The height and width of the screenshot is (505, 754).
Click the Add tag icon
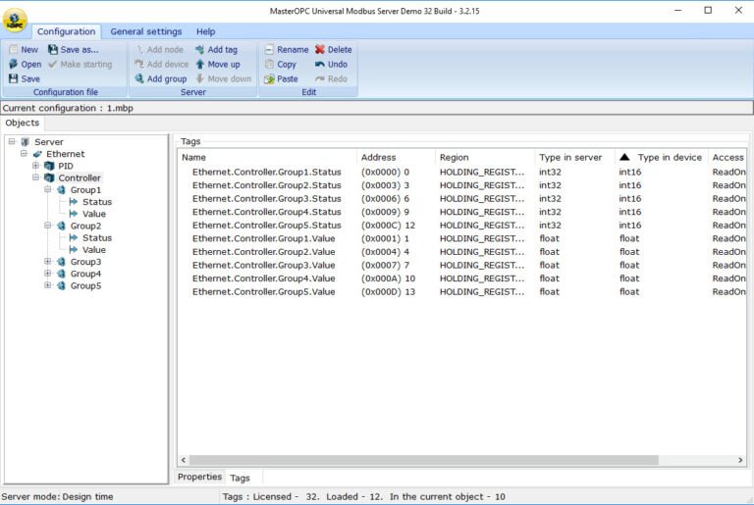pos(200,49)
